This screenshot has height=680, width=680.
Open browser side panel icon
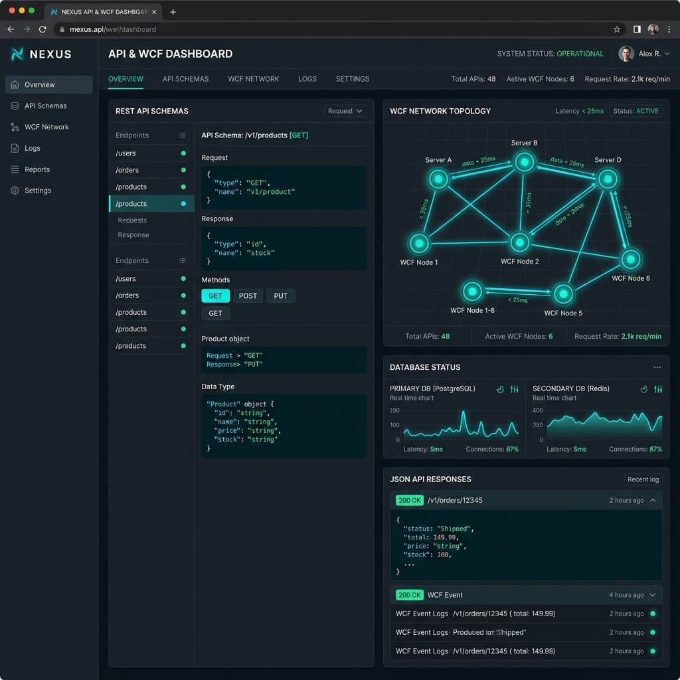coord(637,29)
